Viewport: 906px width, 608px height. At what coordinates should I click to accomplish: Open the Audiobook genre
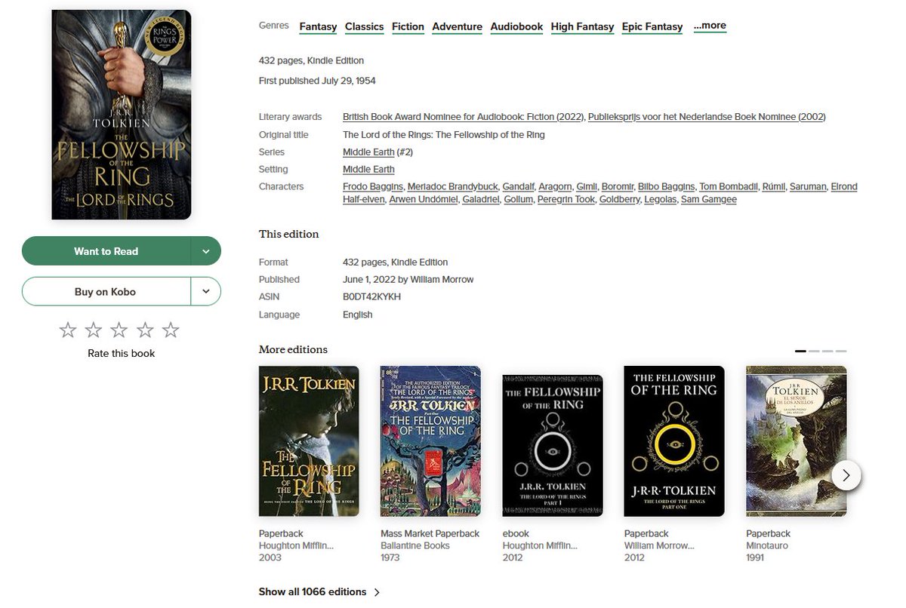pos(516,26)
